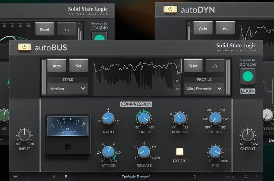Click the Reset button in the back-left window
The height and width of the screenshot is (181, 274).
pyautogui.click(x=45, y=29)
